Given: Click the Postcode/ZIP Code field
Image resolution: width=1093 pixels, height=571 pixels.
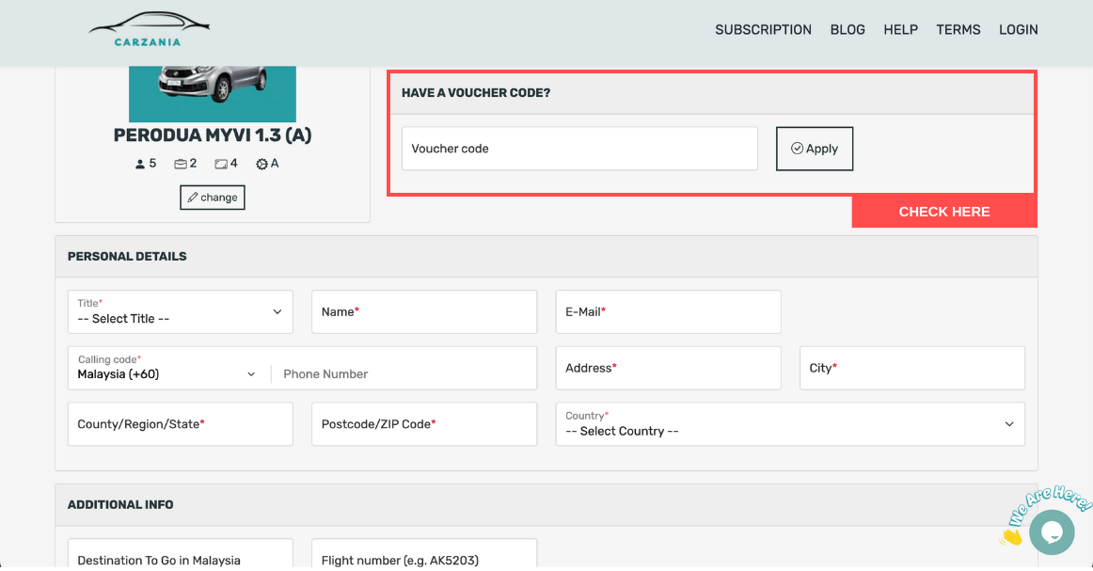Looking at the screenshot, I should point(424,424).
